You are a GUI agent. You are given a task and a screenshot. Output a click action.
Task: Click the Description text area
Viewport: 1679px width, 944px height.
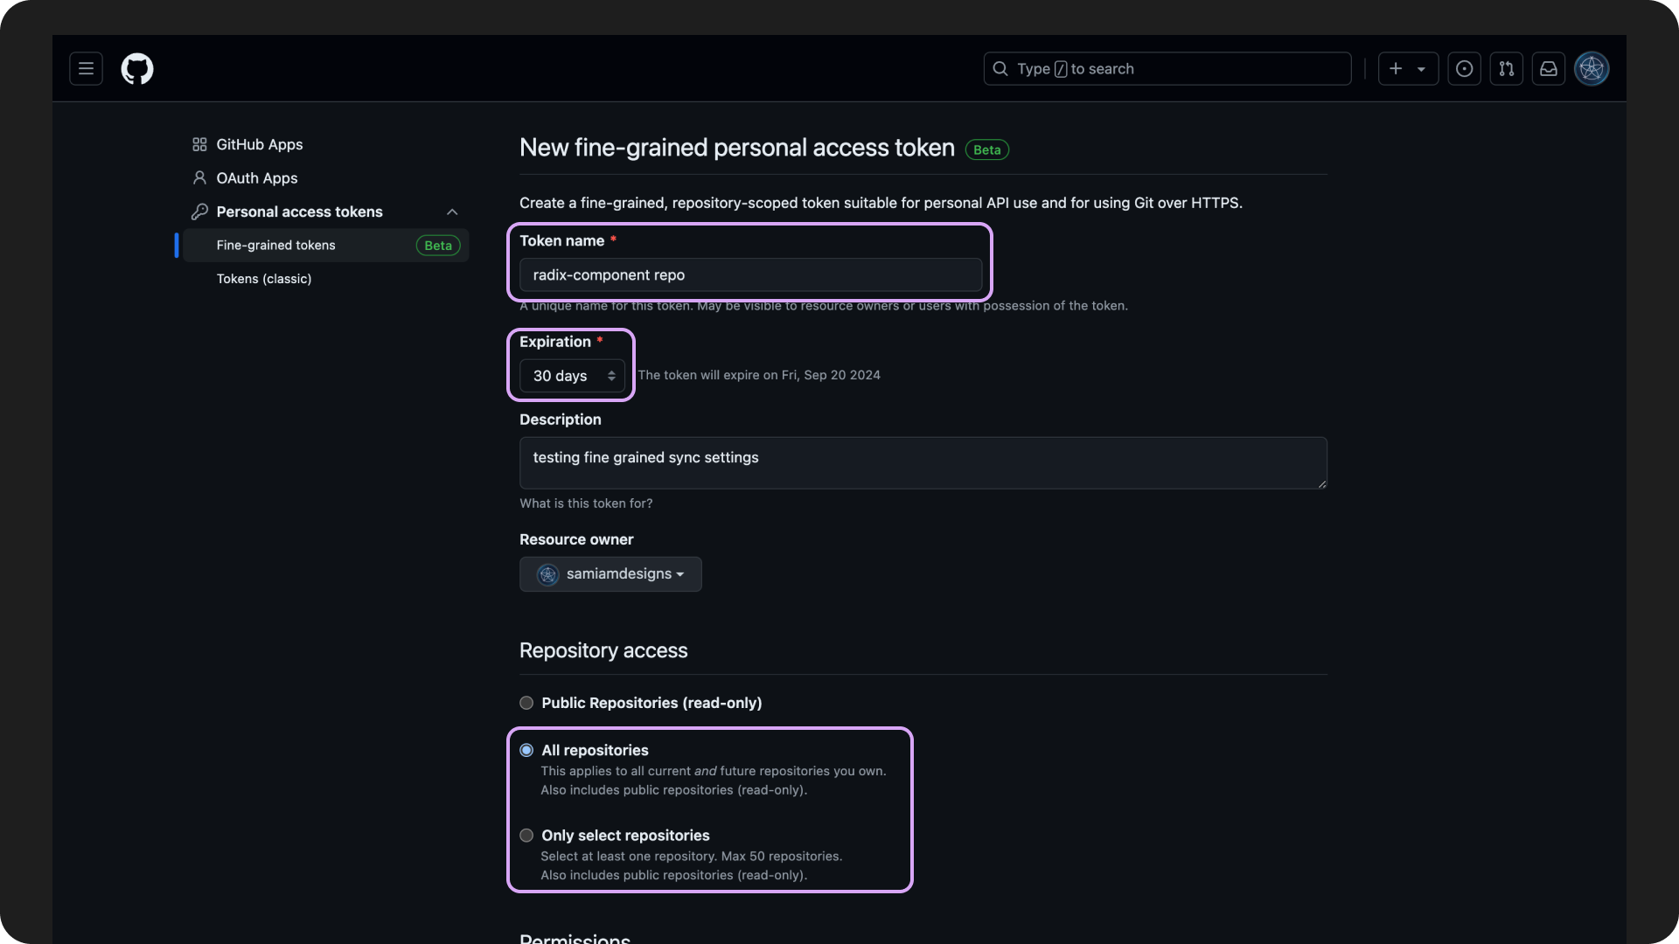(923, 463)
